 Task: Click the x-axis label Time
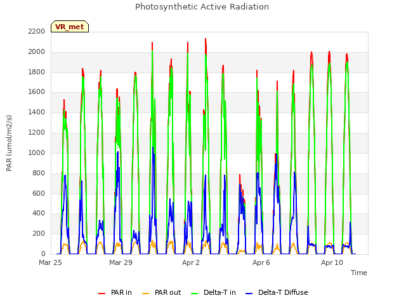pos(358,273)
